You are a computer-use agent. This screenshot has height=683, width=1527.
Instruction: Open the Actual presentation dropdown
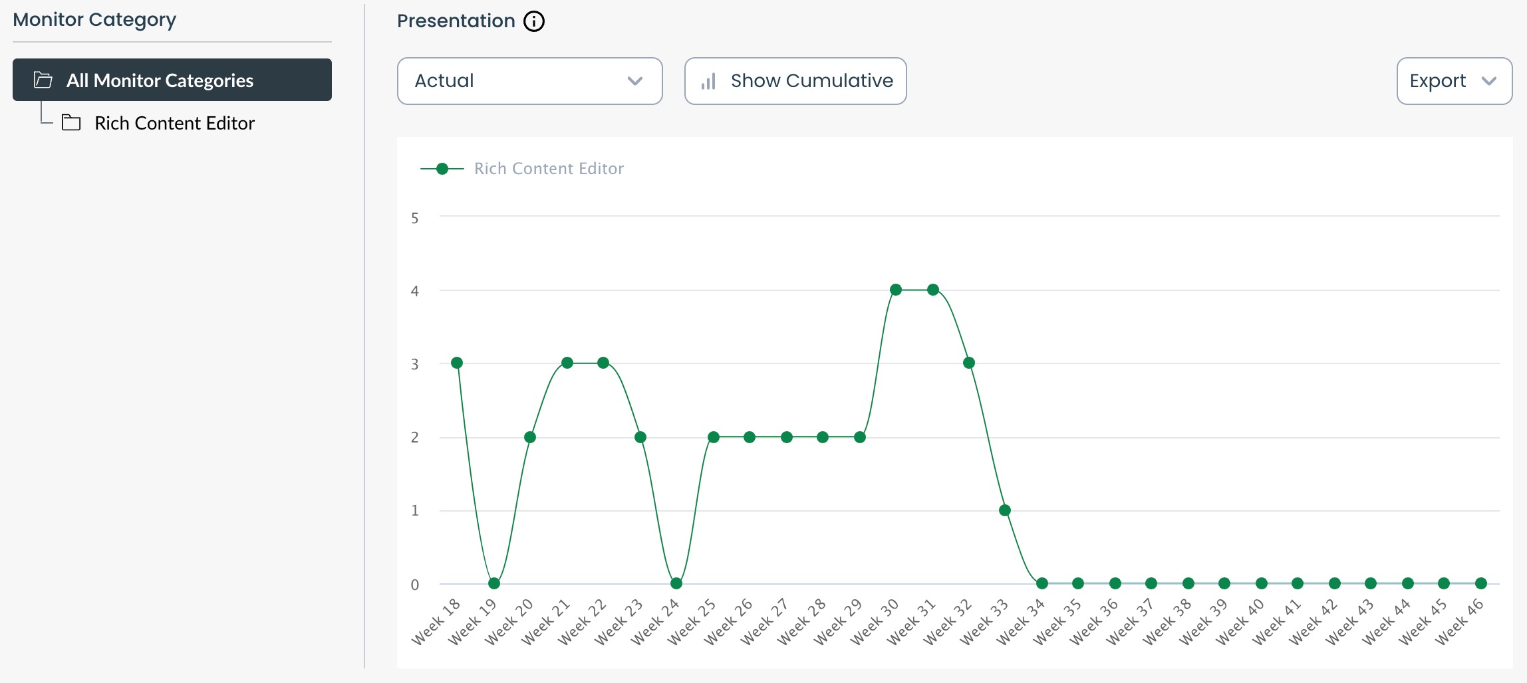[529, 80]
